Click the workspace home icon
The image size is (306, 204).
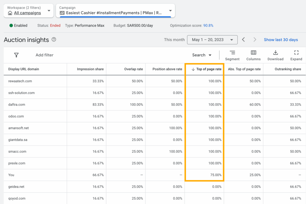(x=10, y=13)
